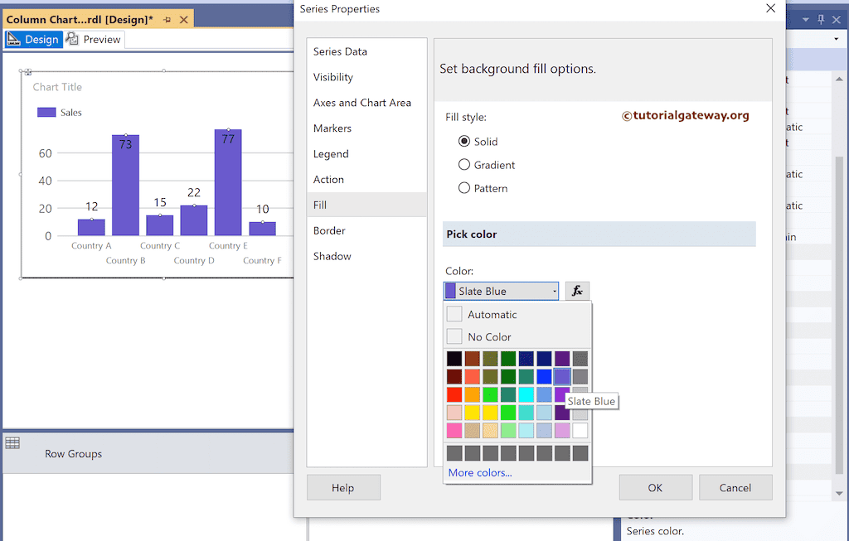Screen dimensions: 849x541
Task: Select the Country B bar labeled 73
Action: [126, 185]
